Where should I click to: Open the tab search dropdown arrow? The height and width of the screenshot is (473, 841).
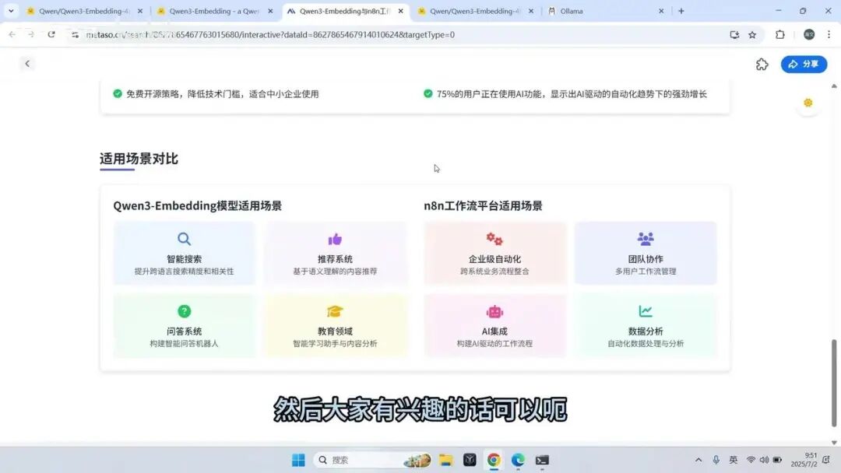point(11,11)
